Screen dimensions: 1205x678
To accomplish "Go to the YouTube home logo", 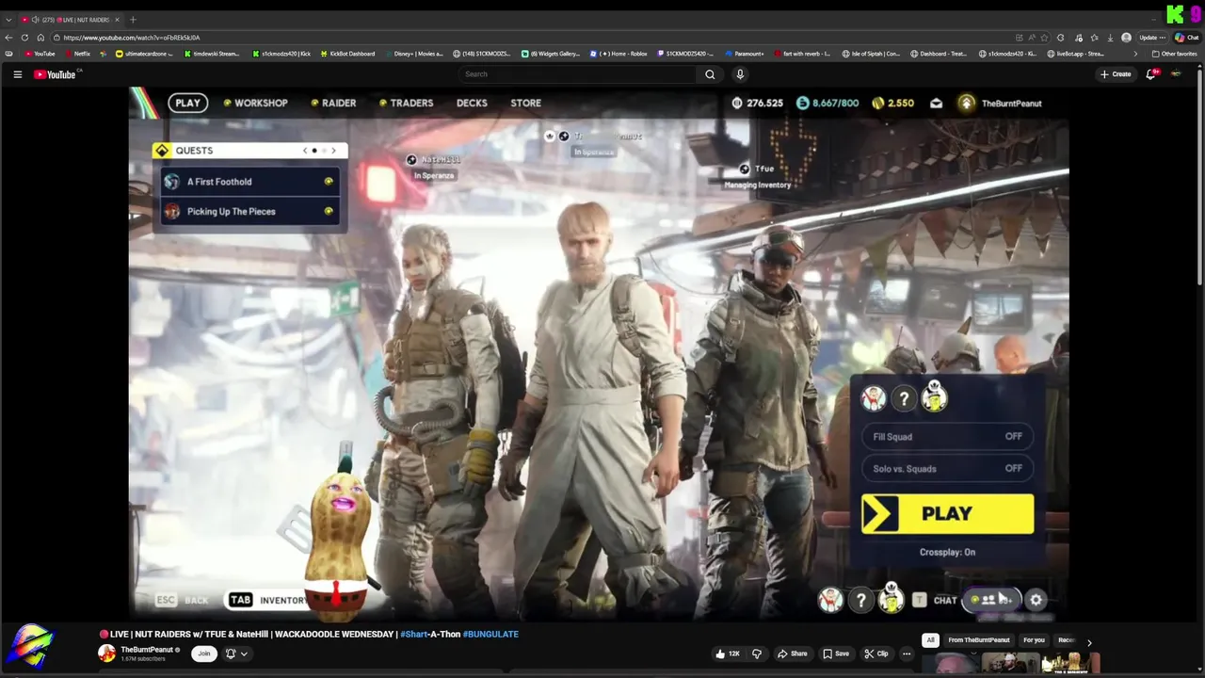I will click(x=55, y=74).
